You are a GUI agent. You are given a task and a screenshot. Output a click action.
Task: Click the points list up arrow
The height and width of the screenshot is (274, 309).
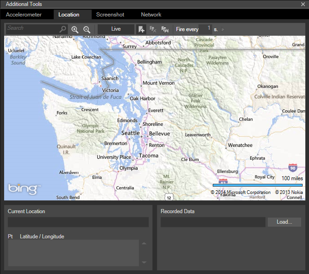144,243
